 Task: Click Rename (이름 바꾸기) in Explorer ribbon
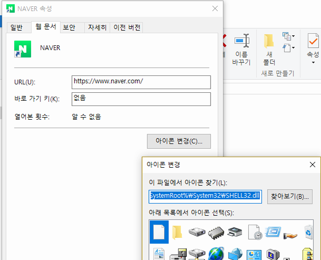(242, 49)
